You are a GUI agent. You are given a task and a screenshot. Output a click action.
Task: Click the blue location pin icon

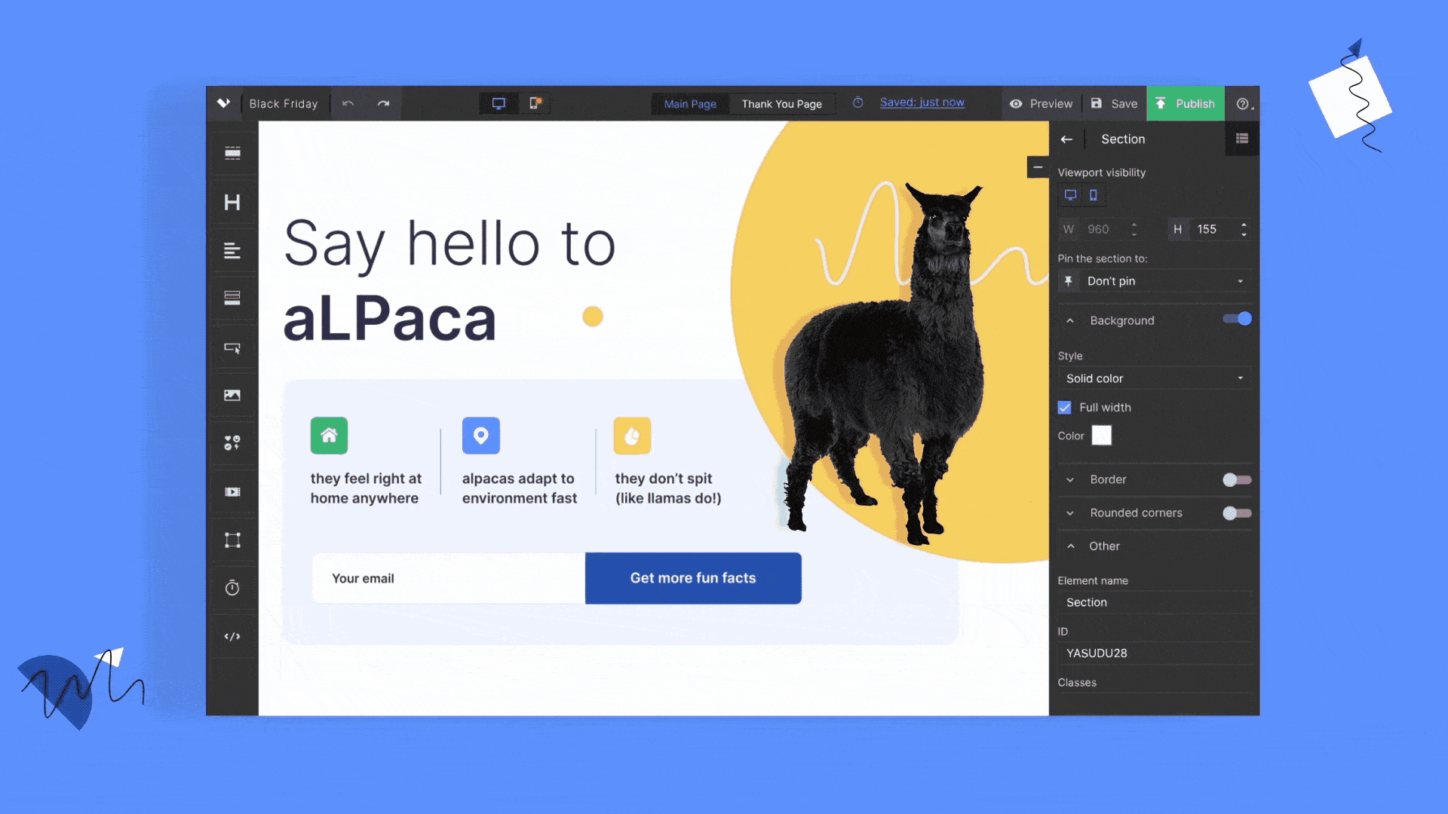(x=481, y=436)
